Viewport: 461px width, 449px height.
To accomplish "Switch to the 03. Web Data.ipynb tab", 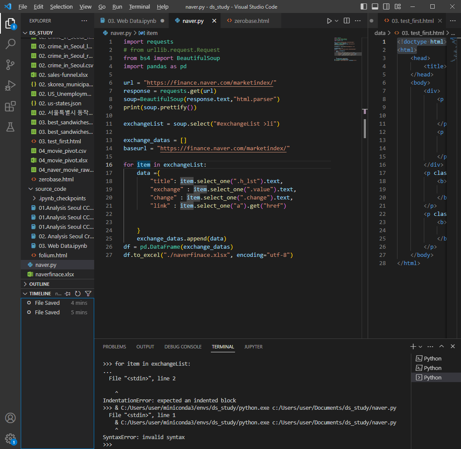I will (x=132, y=21).
